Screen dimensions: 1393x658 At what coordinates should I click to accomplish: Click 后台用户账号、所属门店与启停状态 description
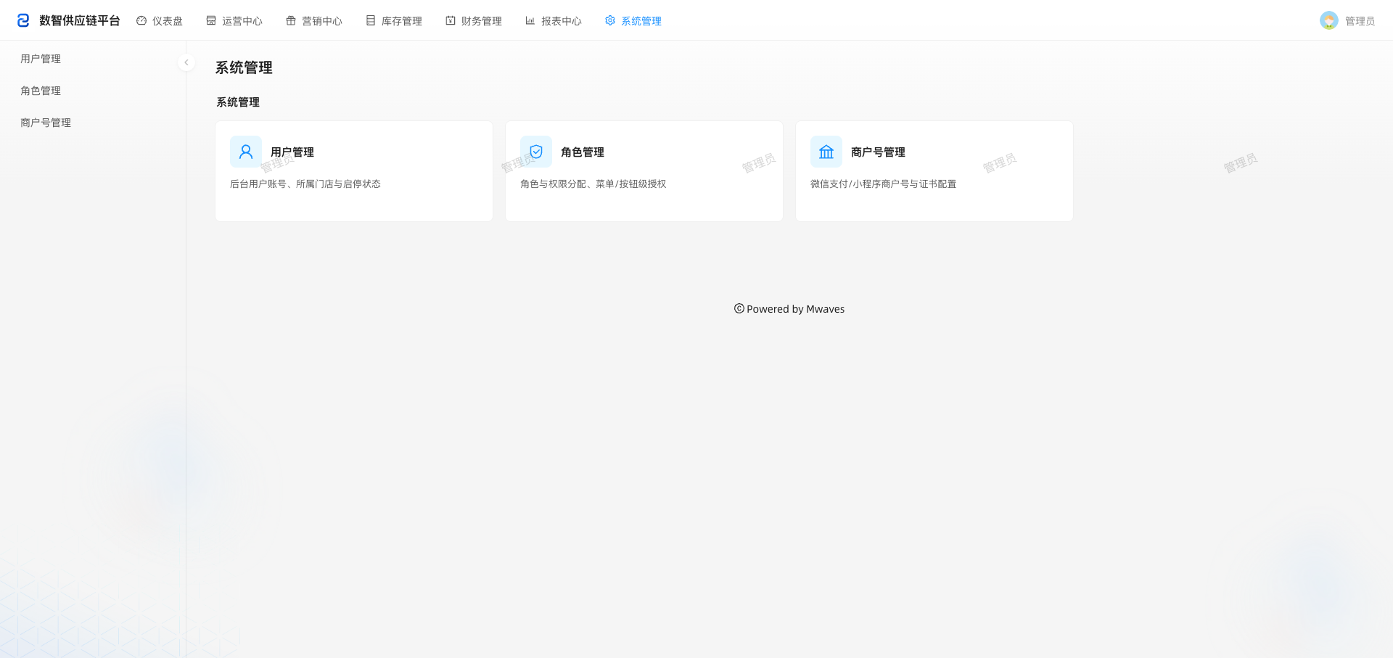[x=305, y=184]
